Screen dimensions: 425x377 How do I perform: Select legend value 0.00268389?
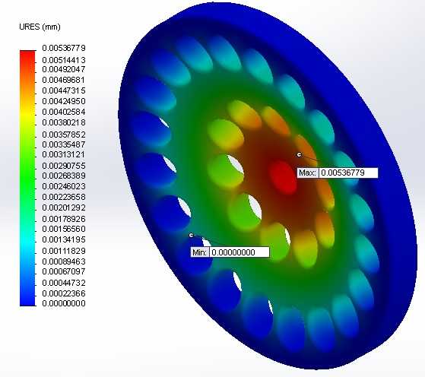[x=64, y=176]
